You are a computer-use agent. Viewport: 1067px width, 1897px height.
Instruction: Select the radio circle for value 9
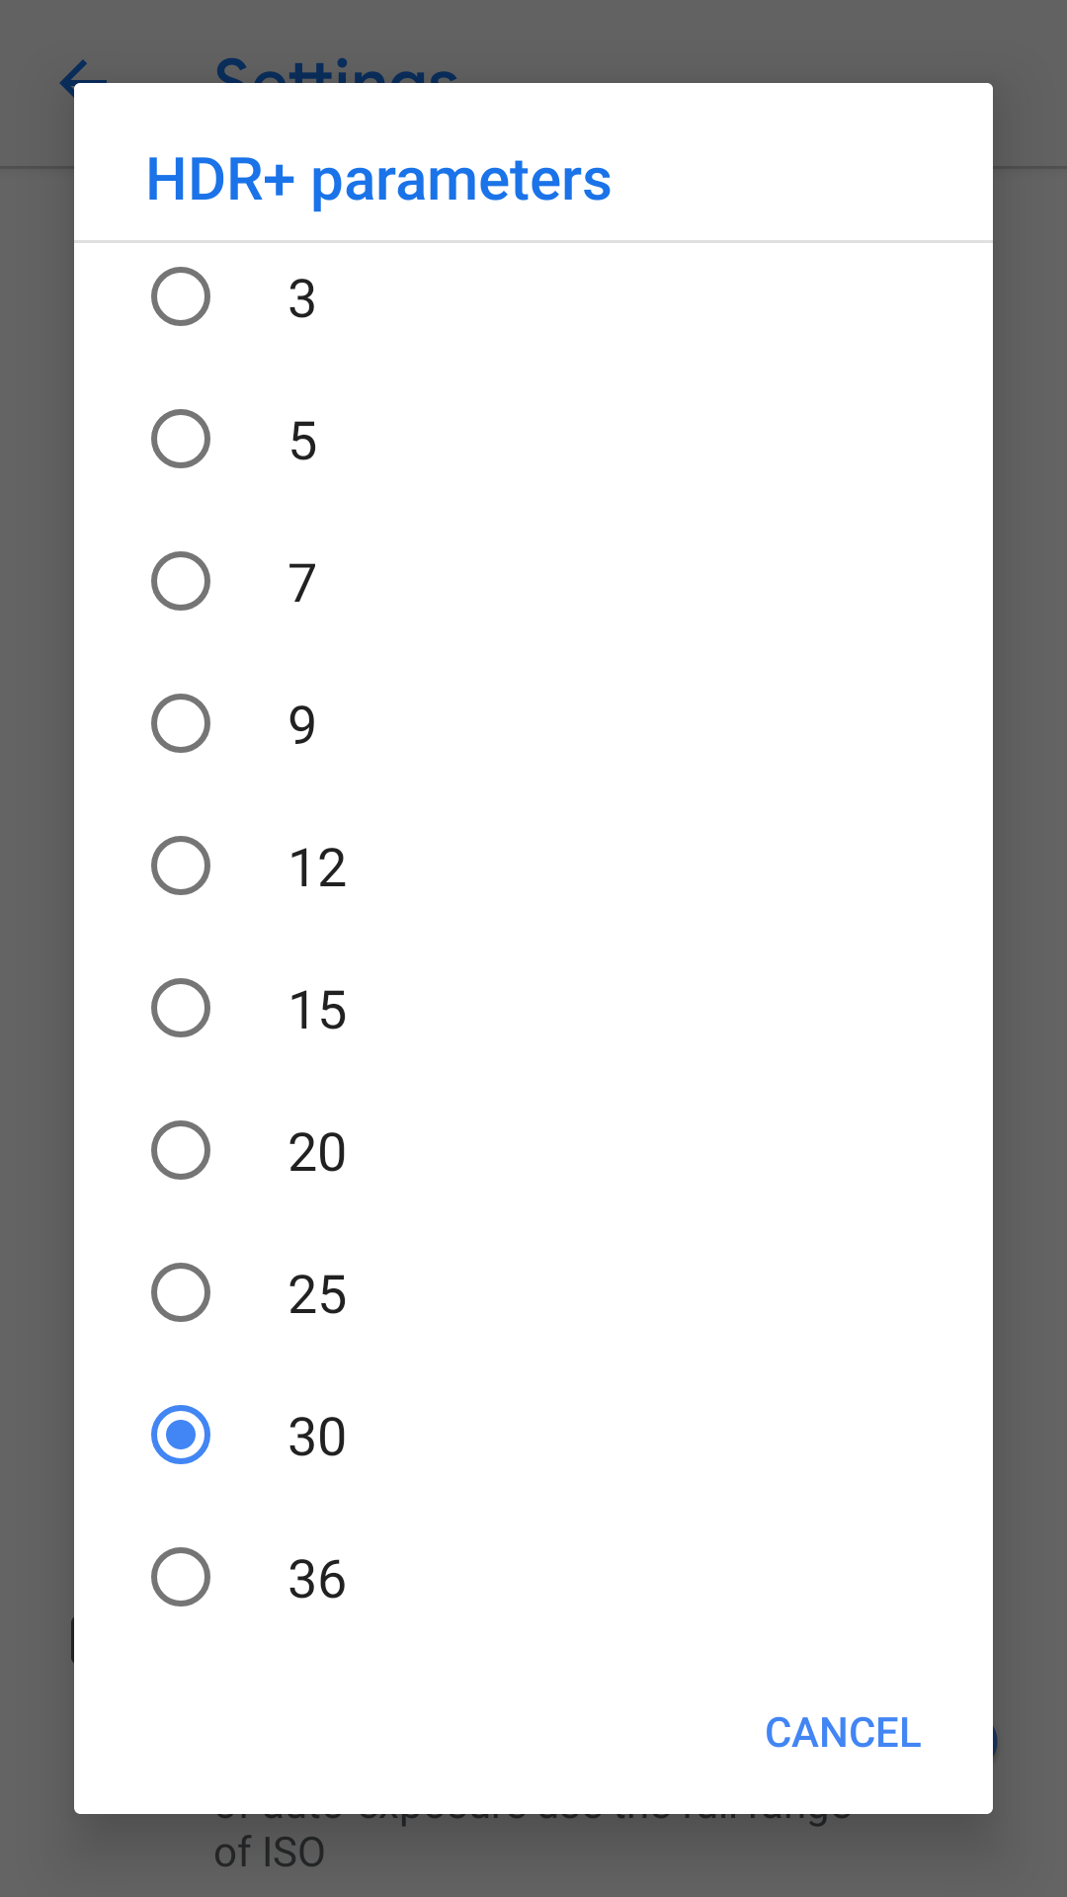pyautogui.click(x=181, y=723)
